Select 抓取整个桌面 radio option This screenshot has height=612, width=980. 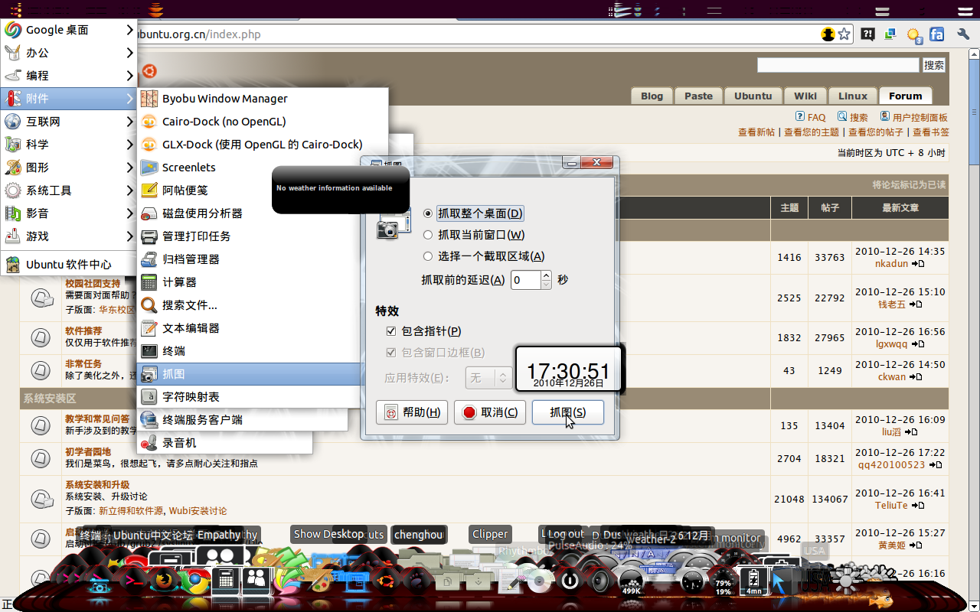click(473, 213)
